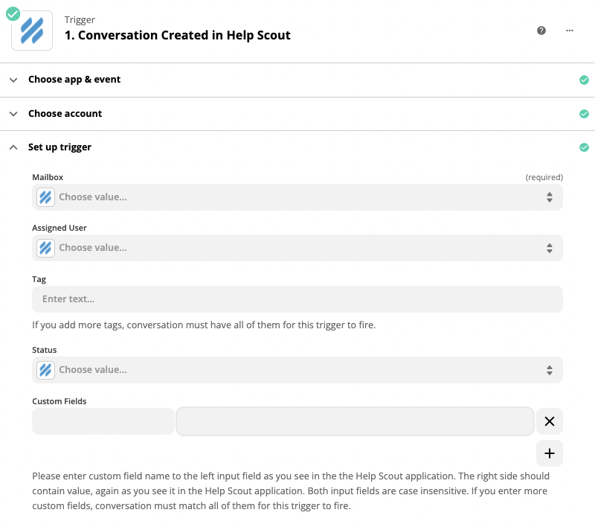Open the Mailbox dropdown
595x527 pixels.
(297, 197)
